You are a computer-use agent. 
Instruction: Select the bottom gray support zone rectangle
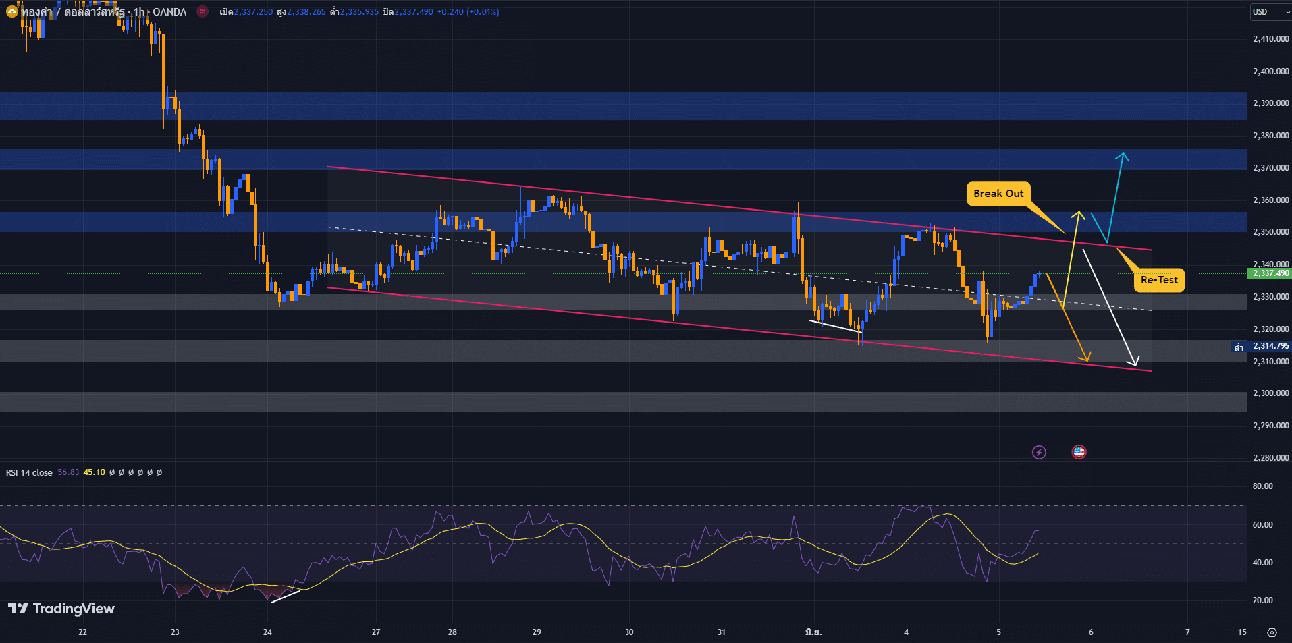(608, 402)
